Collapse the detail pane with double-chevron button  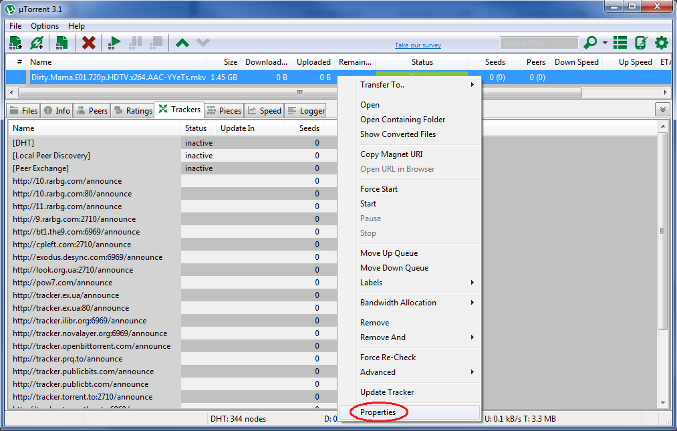point(662,110)
